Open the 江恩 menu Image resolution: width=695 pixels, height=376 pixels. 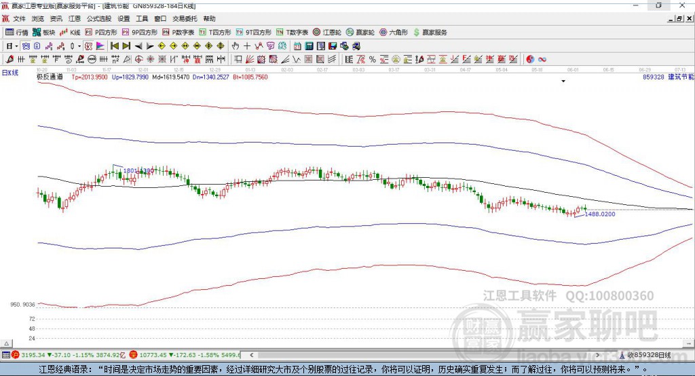(x=75, y=18)
